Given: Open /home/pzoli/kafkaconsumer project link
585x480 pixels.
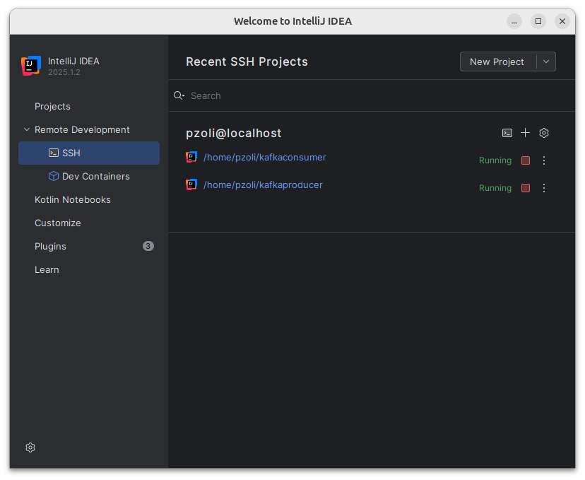Looking at the screenshot, I should 264,157.
